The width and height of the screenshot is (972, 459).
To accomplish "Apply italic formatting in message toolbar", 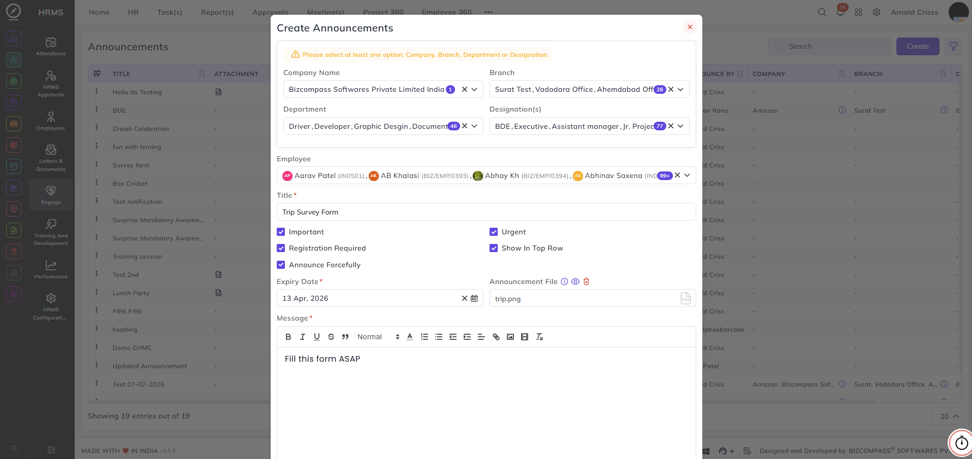I will [303, 337].
